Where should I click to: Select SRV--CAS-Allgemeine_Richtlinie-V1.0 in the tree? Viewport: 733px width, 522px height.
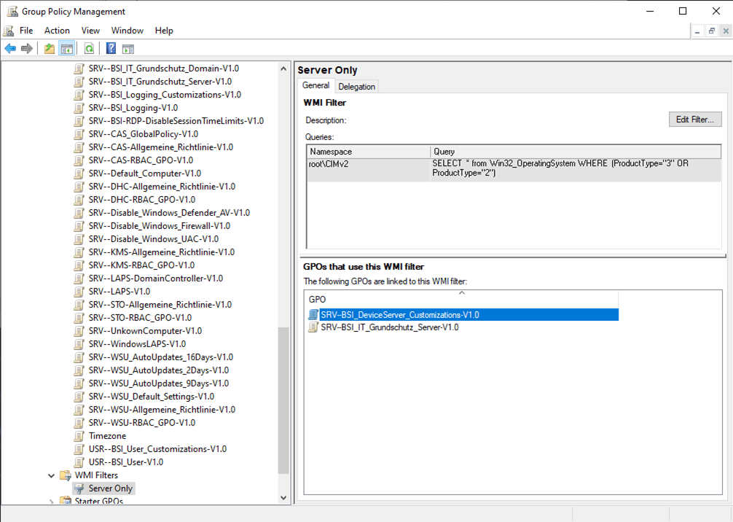tap(161, 147)
